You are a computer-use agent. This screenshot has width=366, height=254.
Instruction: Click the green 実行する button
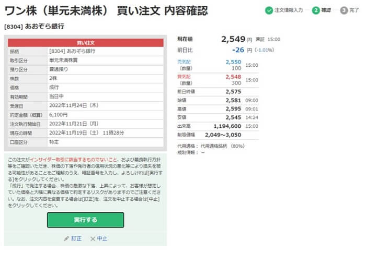pos(85,220)
